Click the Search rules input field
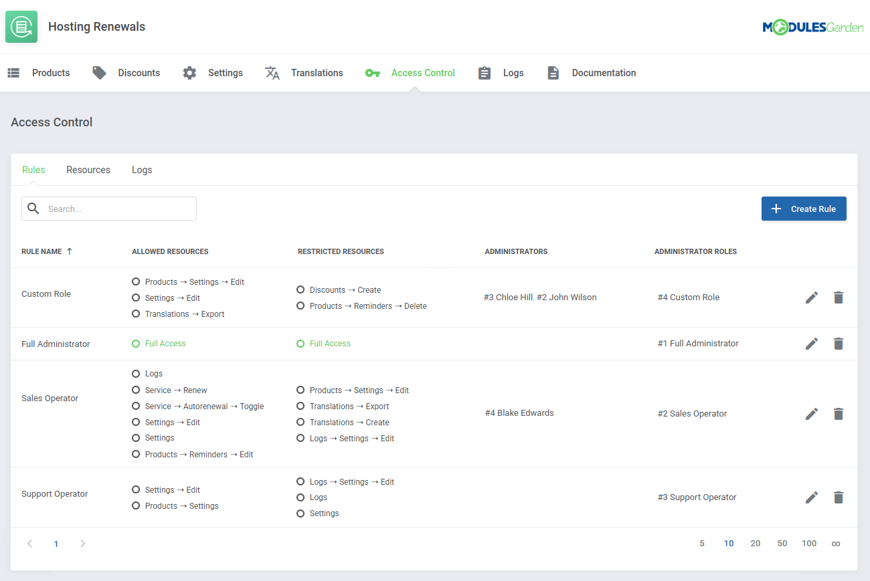Image resolution: width=870 pixels, height=581 pixels. [x=109, y=209]
